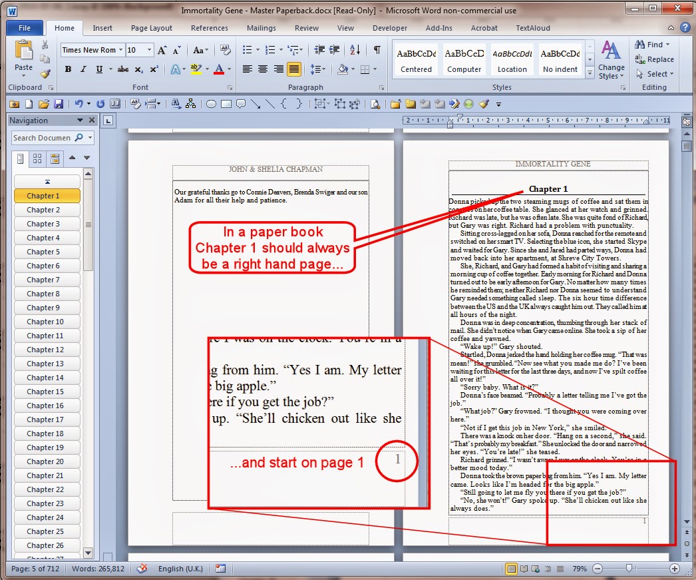This screenshot has height=580, width=696.
Task: Click the Cut scissors icon
Action: click(x=45, y=45)
